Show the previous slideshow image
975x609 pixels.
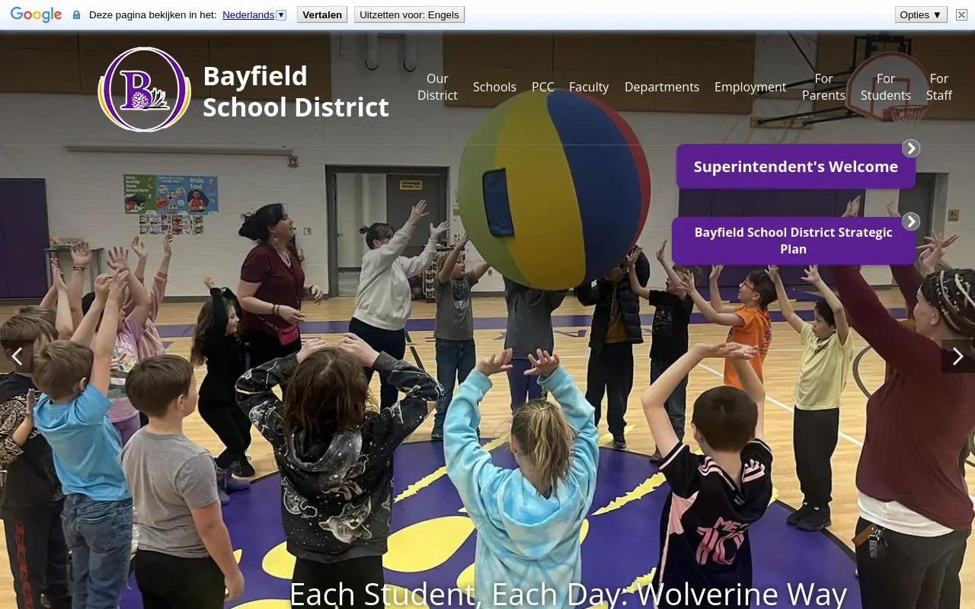pos(17,356)
